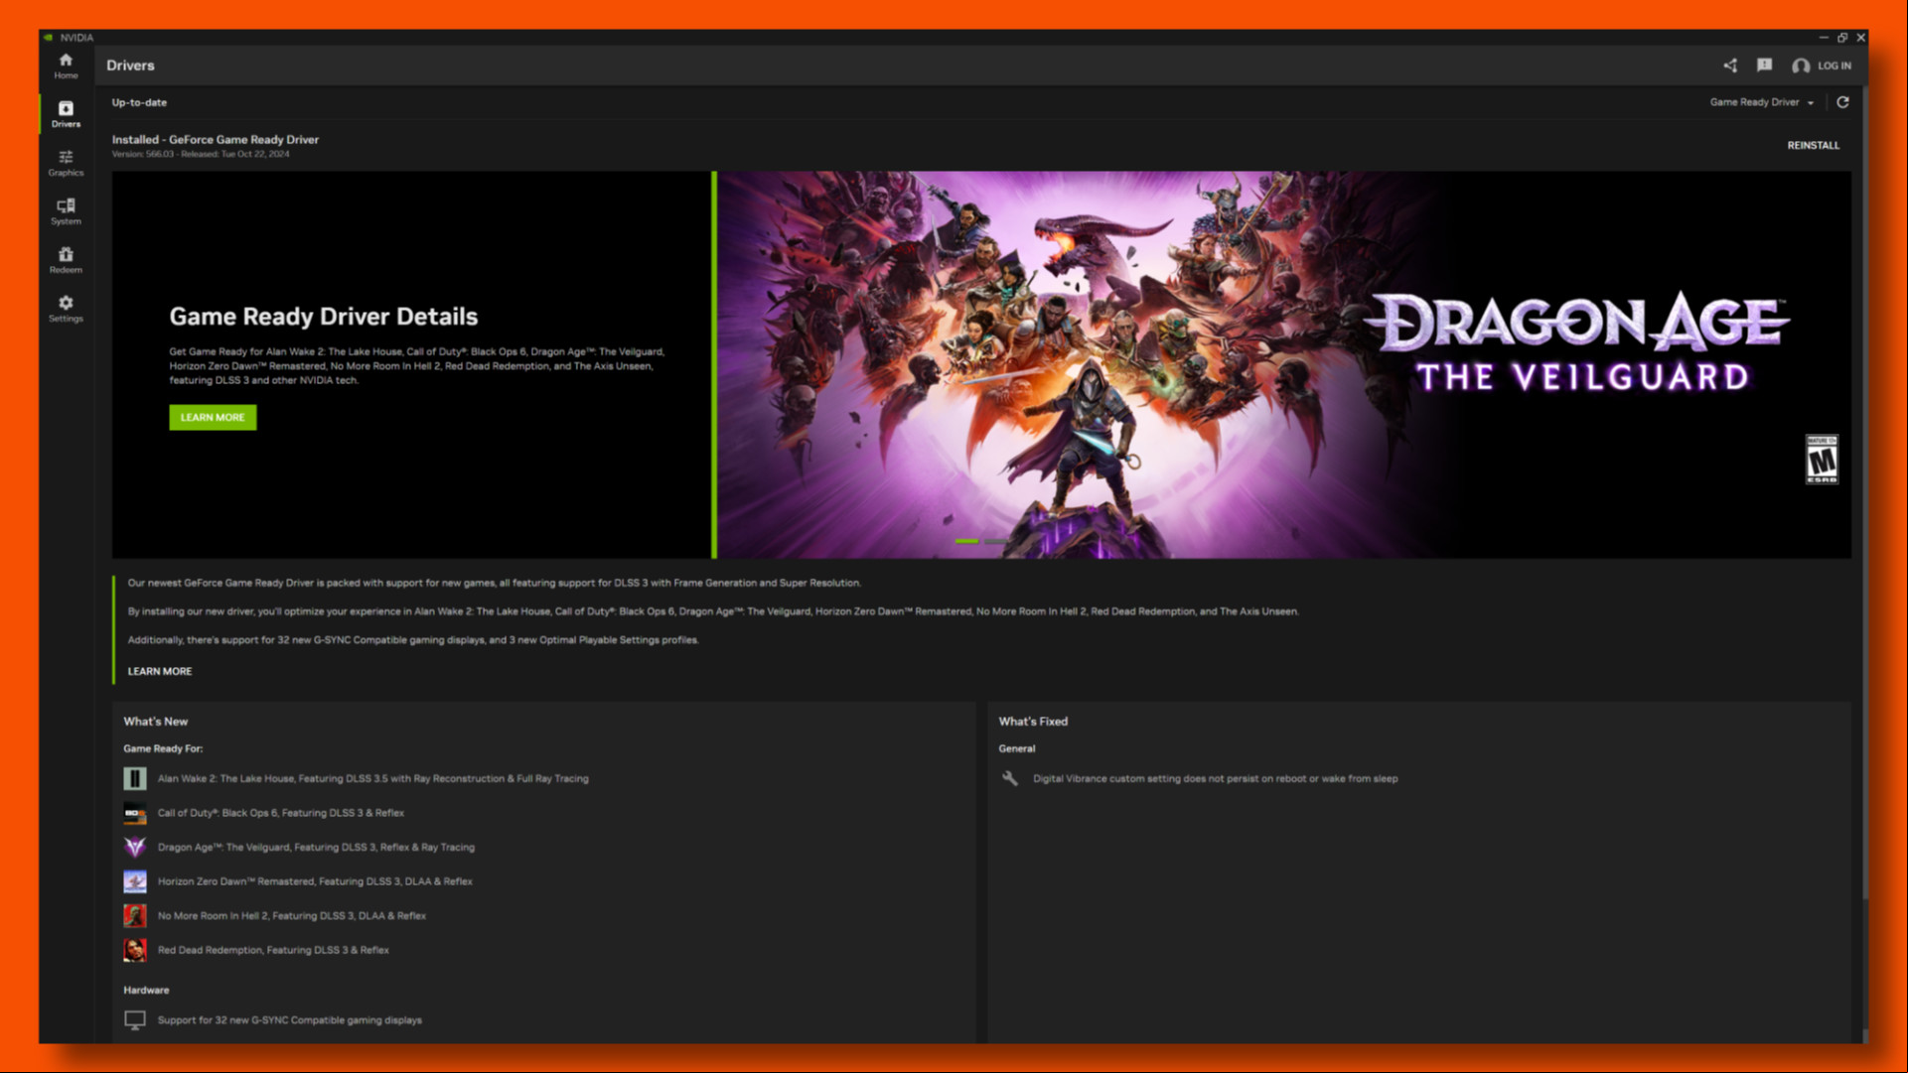
Task: Click the Horizon Zero Dawn game icon
Action: click(x=135, y=881)
